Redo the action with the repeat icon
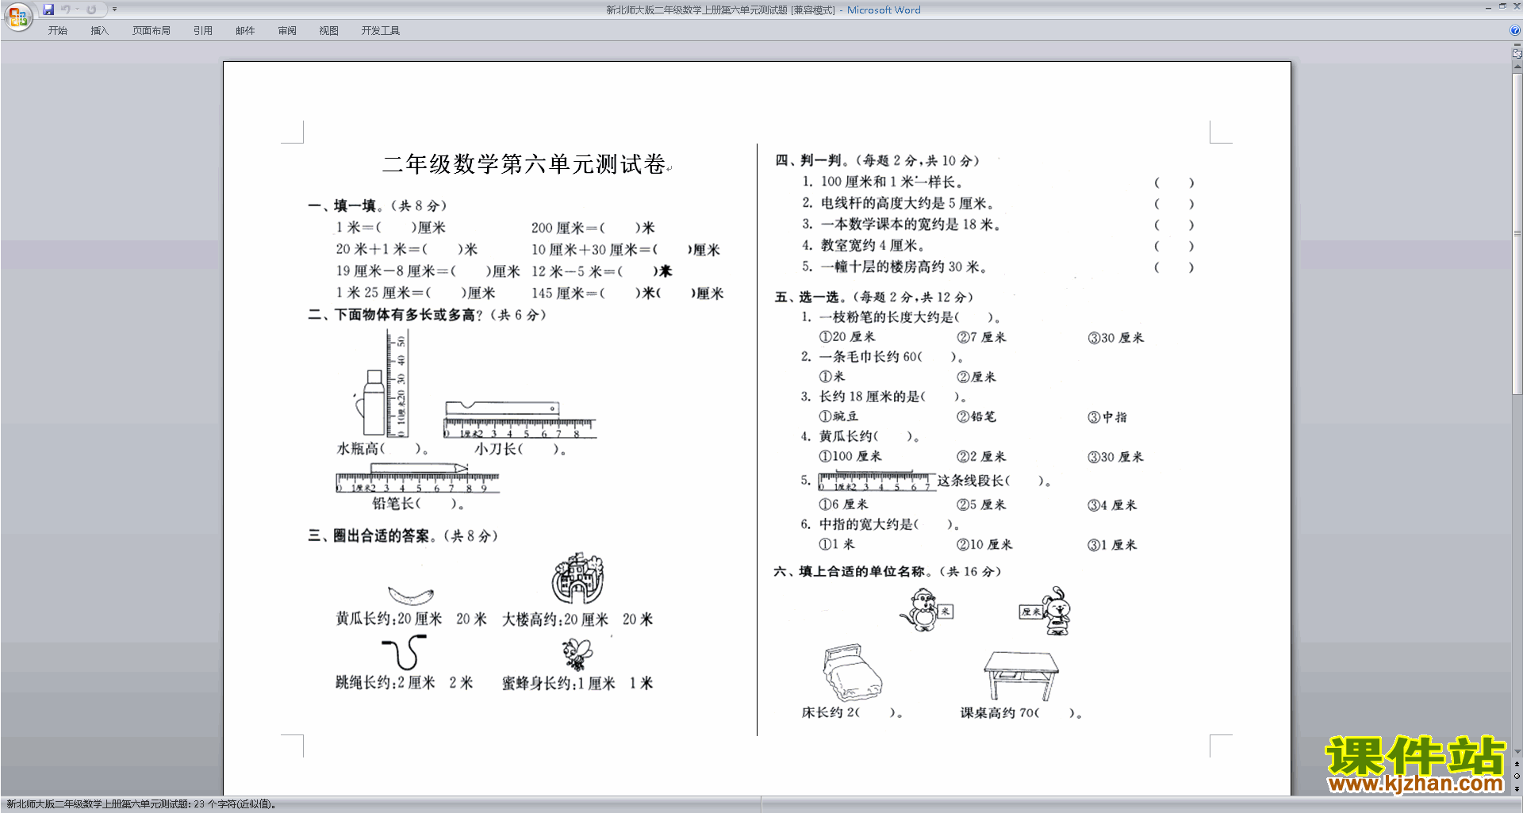Image resolution: width=1523 pixels, height=813 pixels. click(91, 10)
